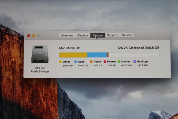Viewport: 178px width, 119px height.
Task: Select the Storage tab
Action: [x=98, y=35]
